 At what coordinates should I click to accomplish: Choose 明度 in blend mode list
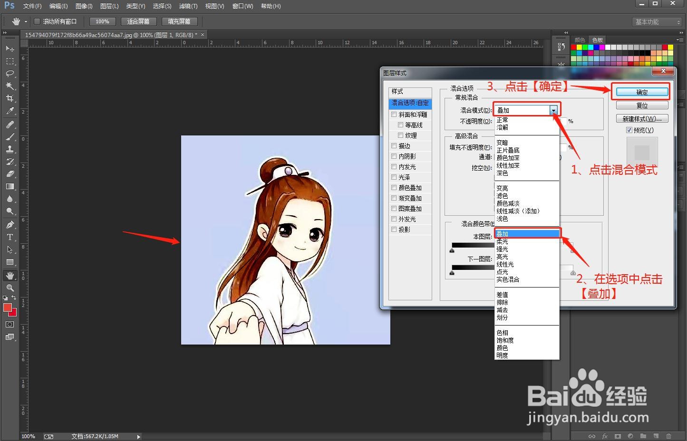tap(527, 355)
